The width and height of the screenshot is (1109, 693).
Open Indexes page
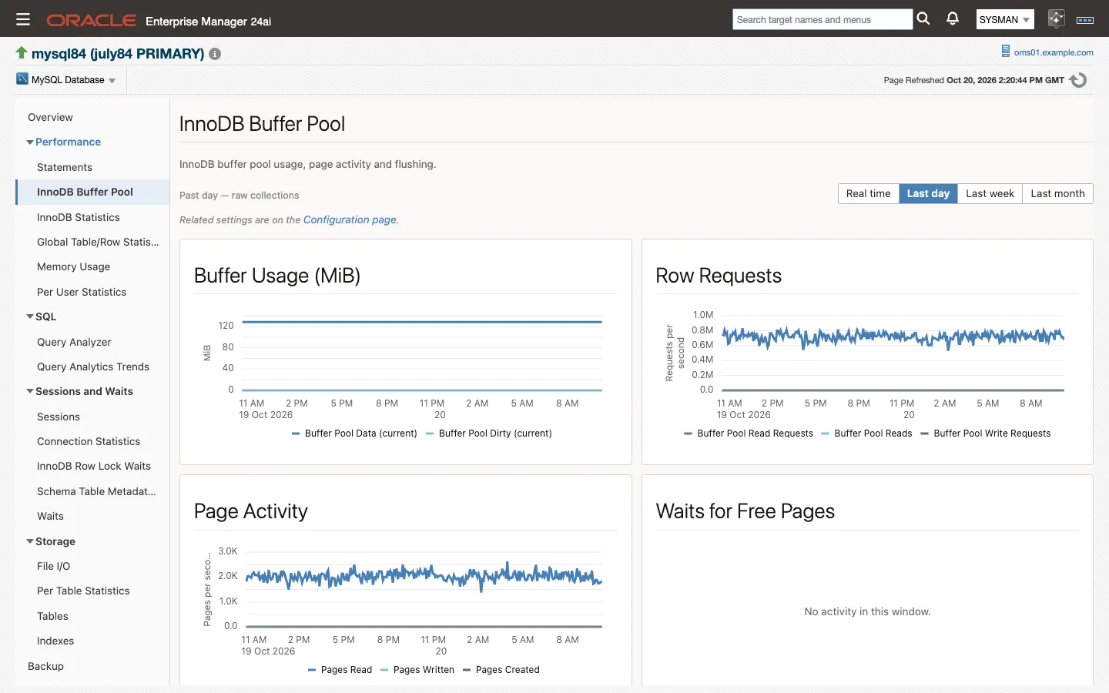click(55, 641)
